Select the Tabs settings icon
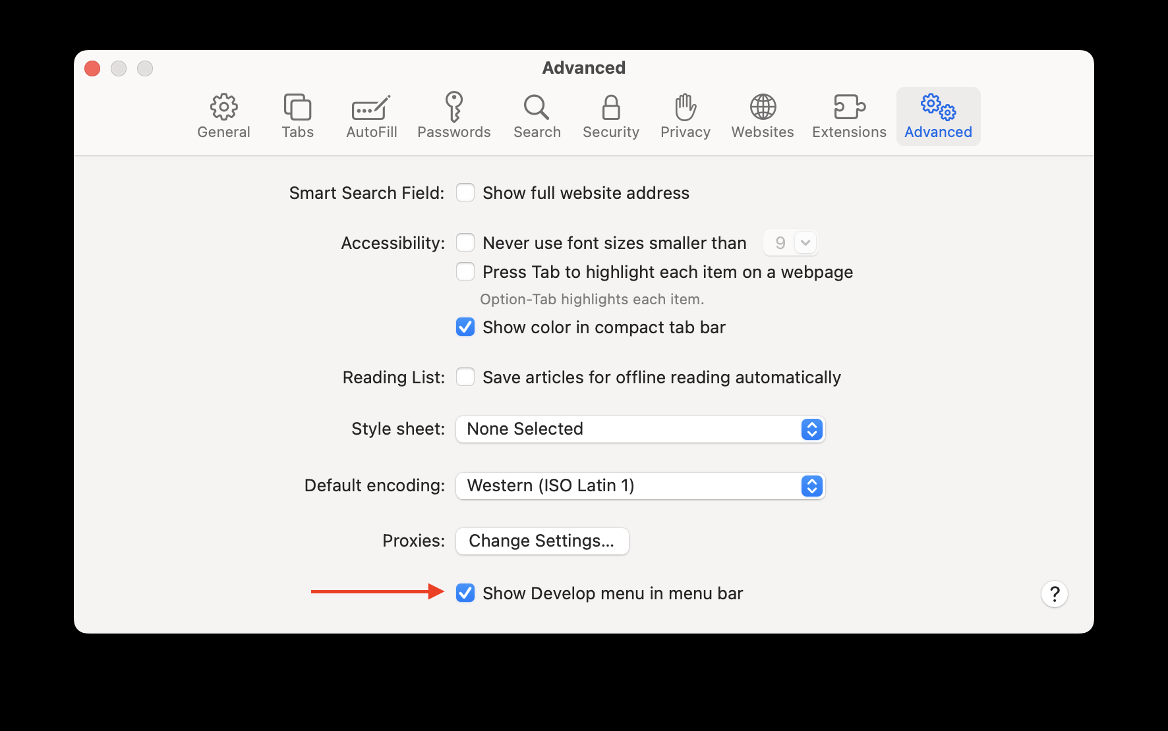Image resolution: width=1168 pixels, height=731 pixels. point(297,116)
